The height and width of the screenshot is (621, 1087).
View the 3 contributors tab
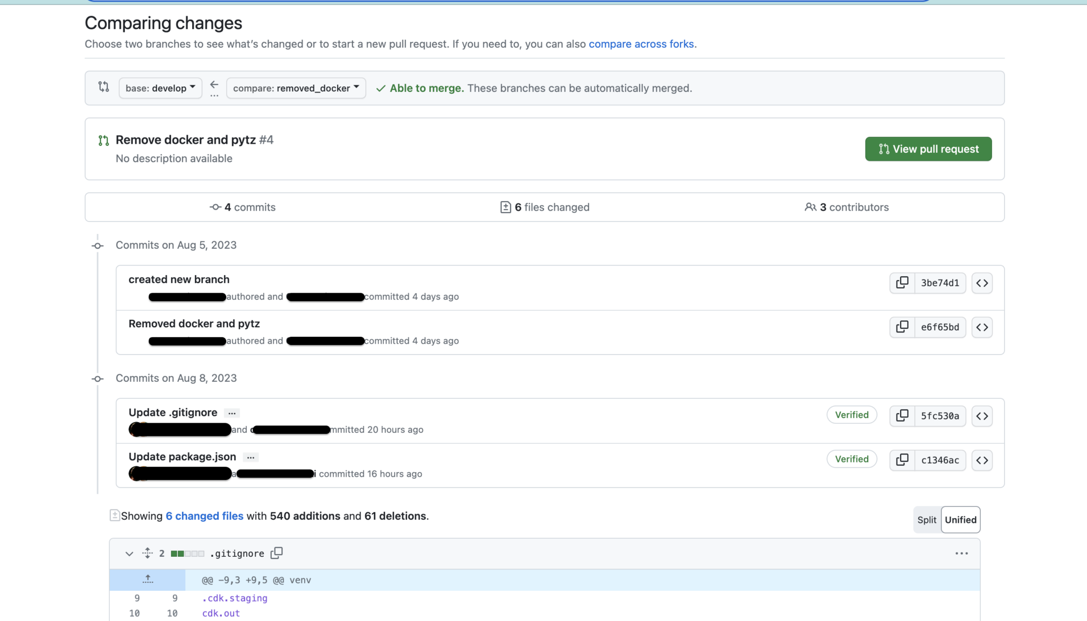[847, 207]
